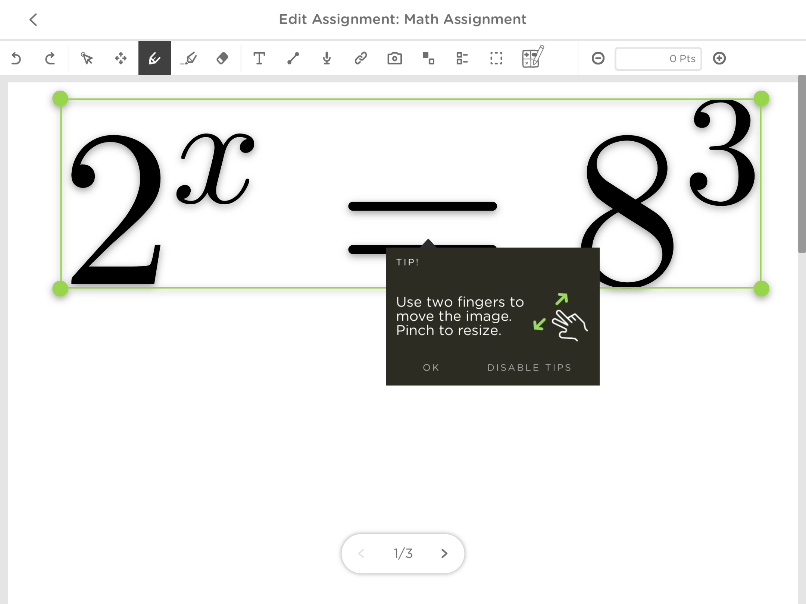Viewport: 806px width, 604px height.
Task: Open the camera tool to insert an image
Action: [x=394, y=58]
